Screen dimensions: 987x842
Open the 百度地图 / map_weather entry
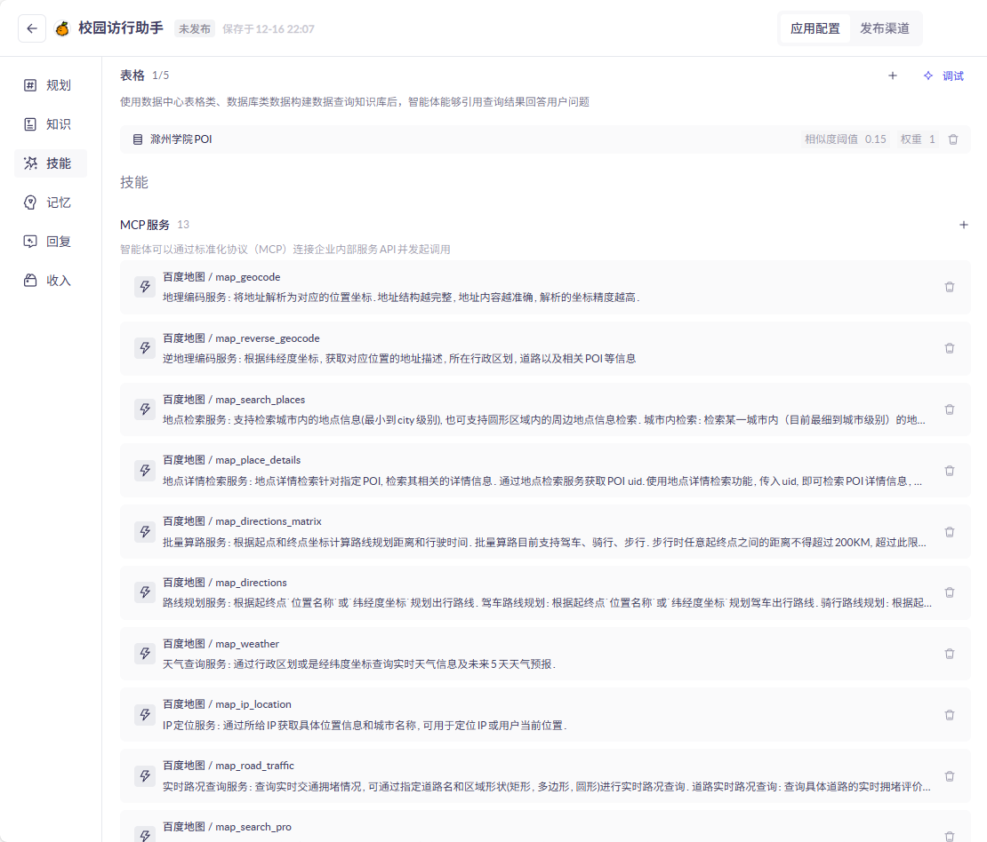click(x=545, y=654)
